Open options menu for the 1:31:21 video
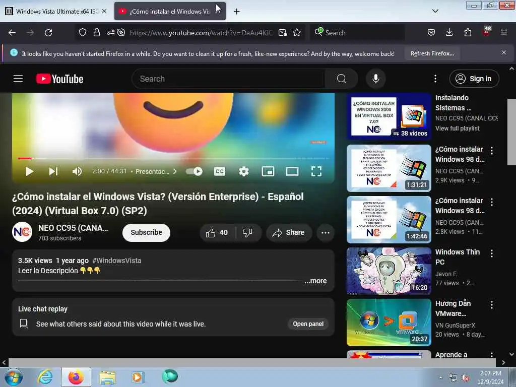This screenshot has width=516, height=387. 492,151
